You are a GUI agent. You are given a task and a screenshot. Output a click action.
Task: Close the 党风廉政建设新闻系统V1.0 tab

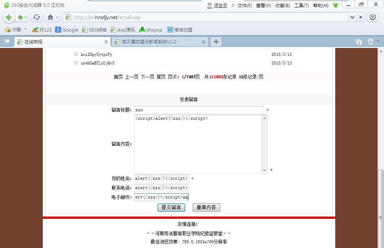[x=204, y=42]
